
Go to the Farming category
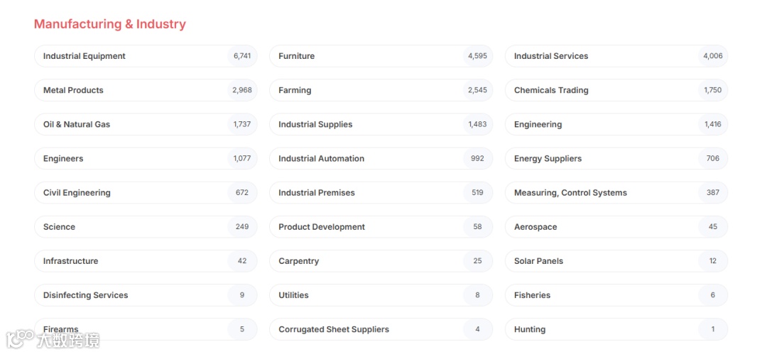[295, 90]
